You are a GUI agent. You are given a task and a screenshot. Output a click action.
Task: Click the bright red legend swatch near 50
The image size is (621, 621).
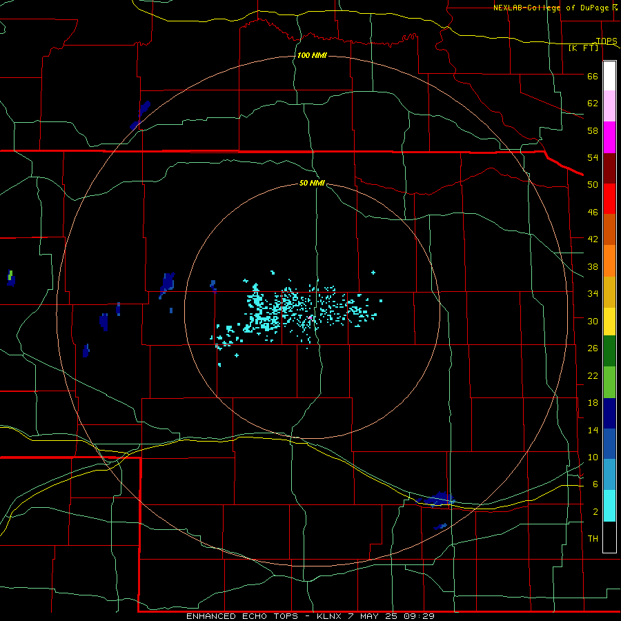(x=609, y=199)
